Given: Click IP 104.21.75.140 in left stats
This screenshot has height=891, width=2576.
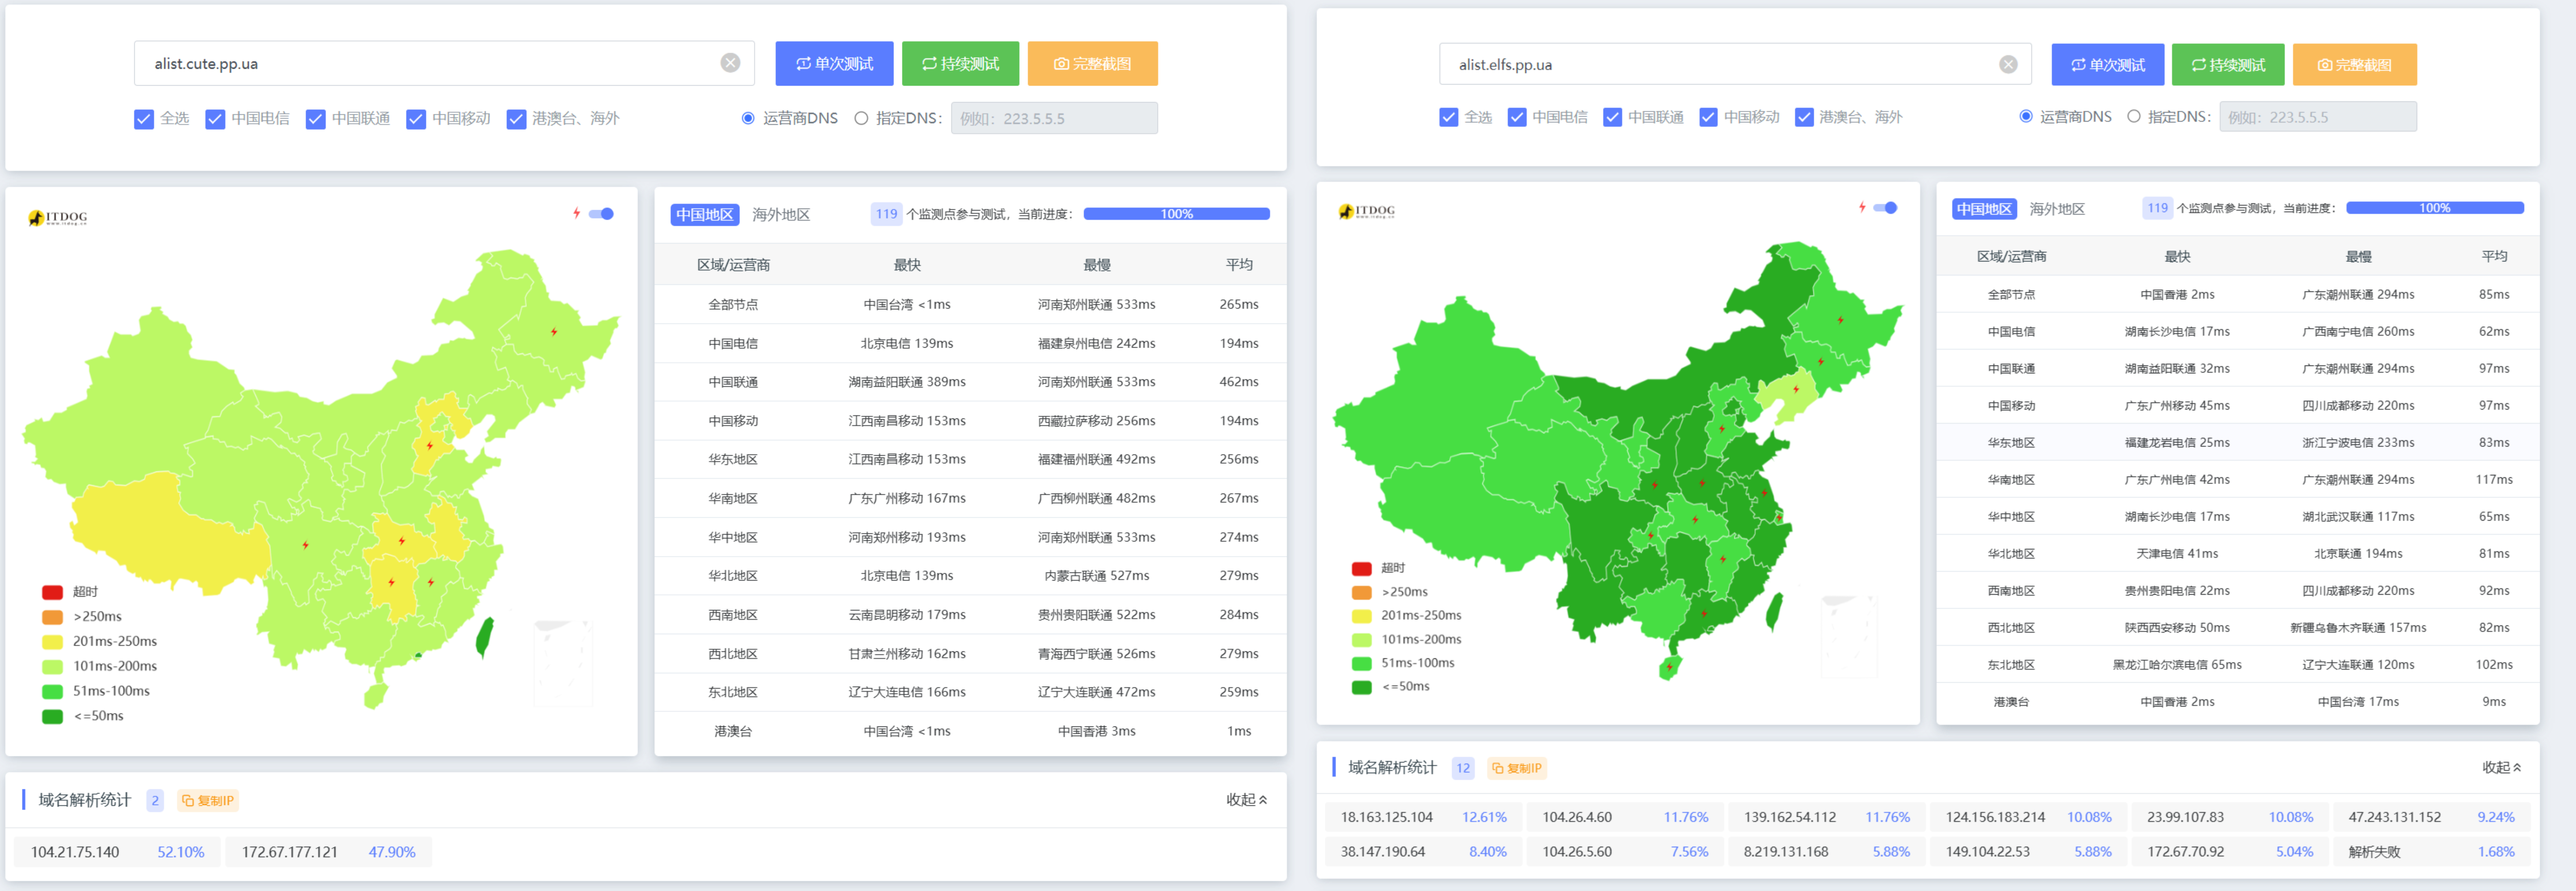Looking at the screenshot, I should point(75,852).
